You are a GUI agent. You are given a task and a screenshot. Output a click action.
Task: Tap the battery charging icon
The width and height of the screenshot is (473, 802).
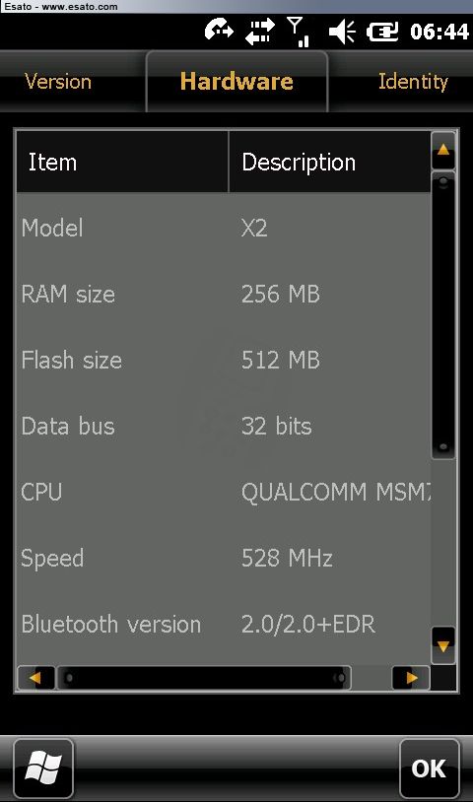click(x=382, y=33)
